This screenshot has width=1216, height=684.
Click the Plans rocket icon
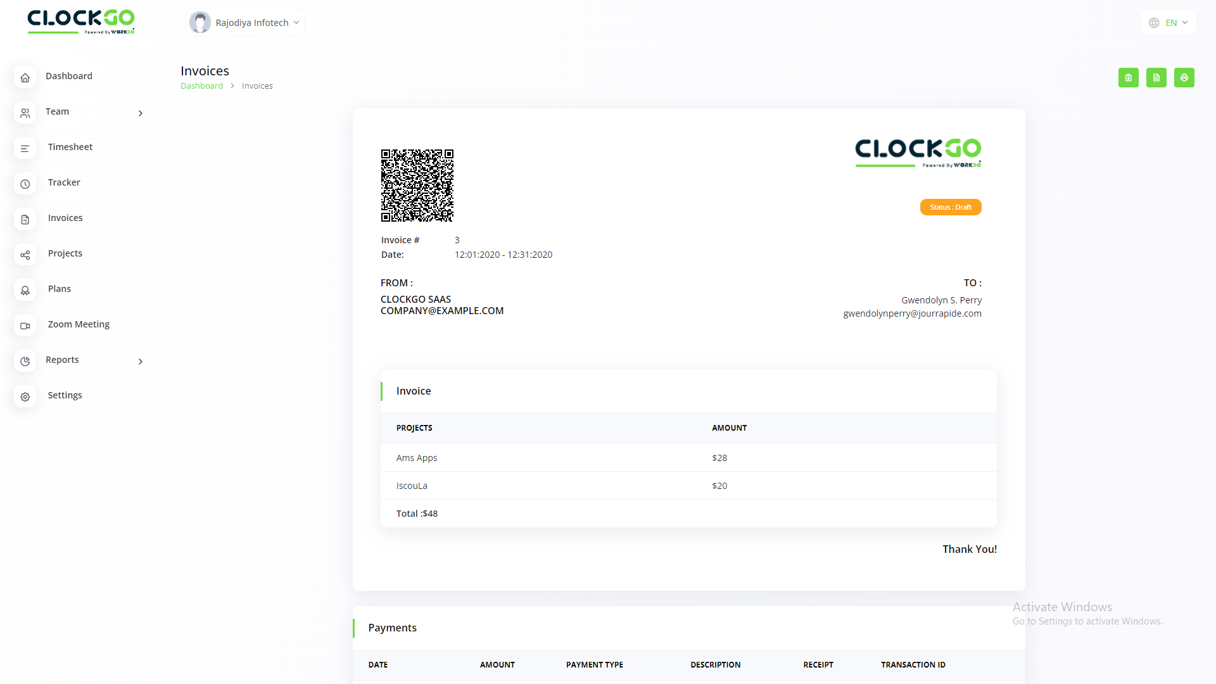pyautogui.click(x=25, y=290)
